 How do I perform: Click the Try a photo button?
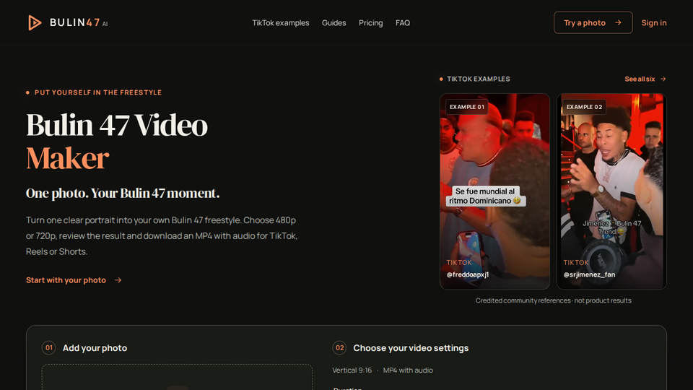593,22
